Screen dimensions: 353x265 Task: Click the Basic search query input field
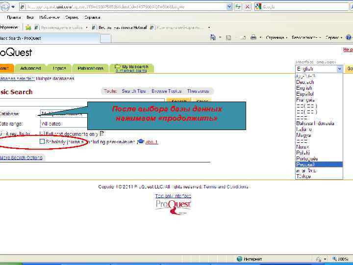click(x=82, y=102)
